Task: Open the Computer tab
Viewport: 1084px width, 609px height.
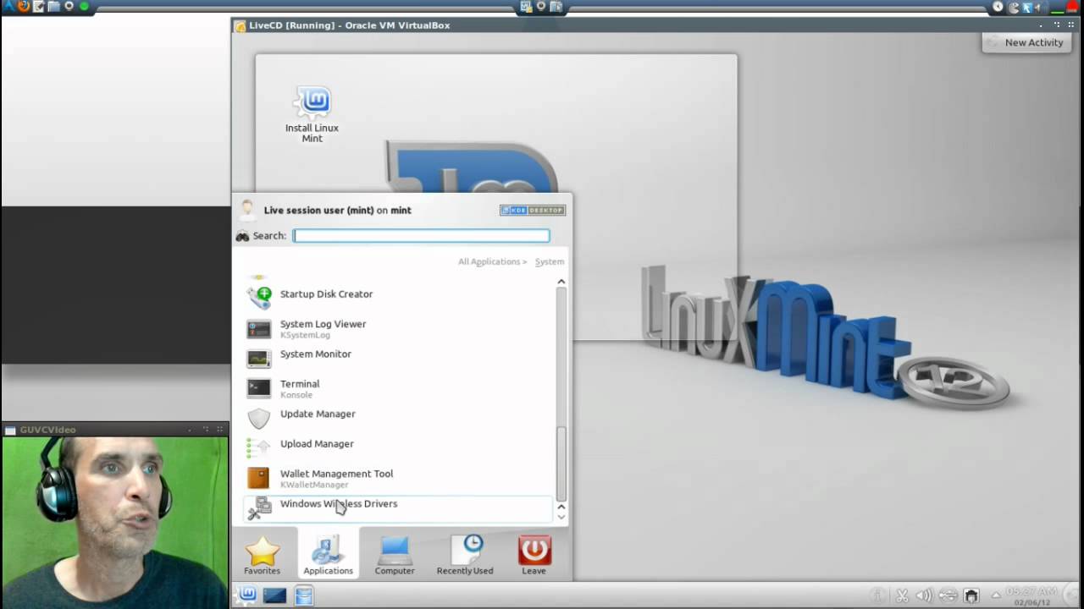Action: coord(395,555)
